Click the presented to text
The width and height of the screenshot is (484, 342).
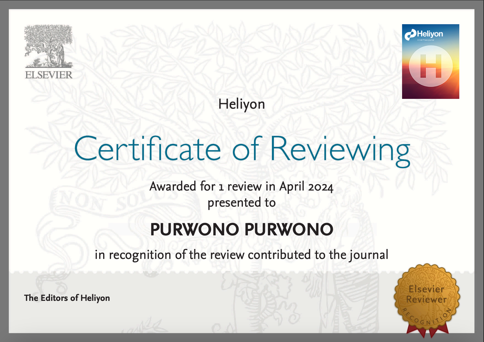tap(241, 203)
